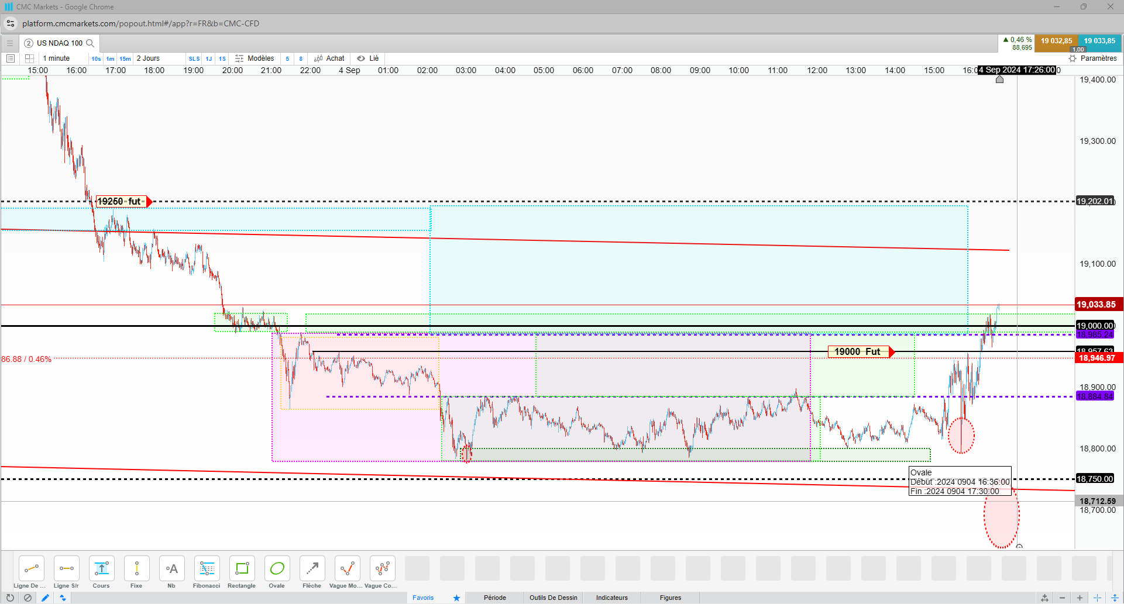This screenshot has width=1124, height=604.
Task: Click the Achat buy button
Action: (x=329, y=58)
